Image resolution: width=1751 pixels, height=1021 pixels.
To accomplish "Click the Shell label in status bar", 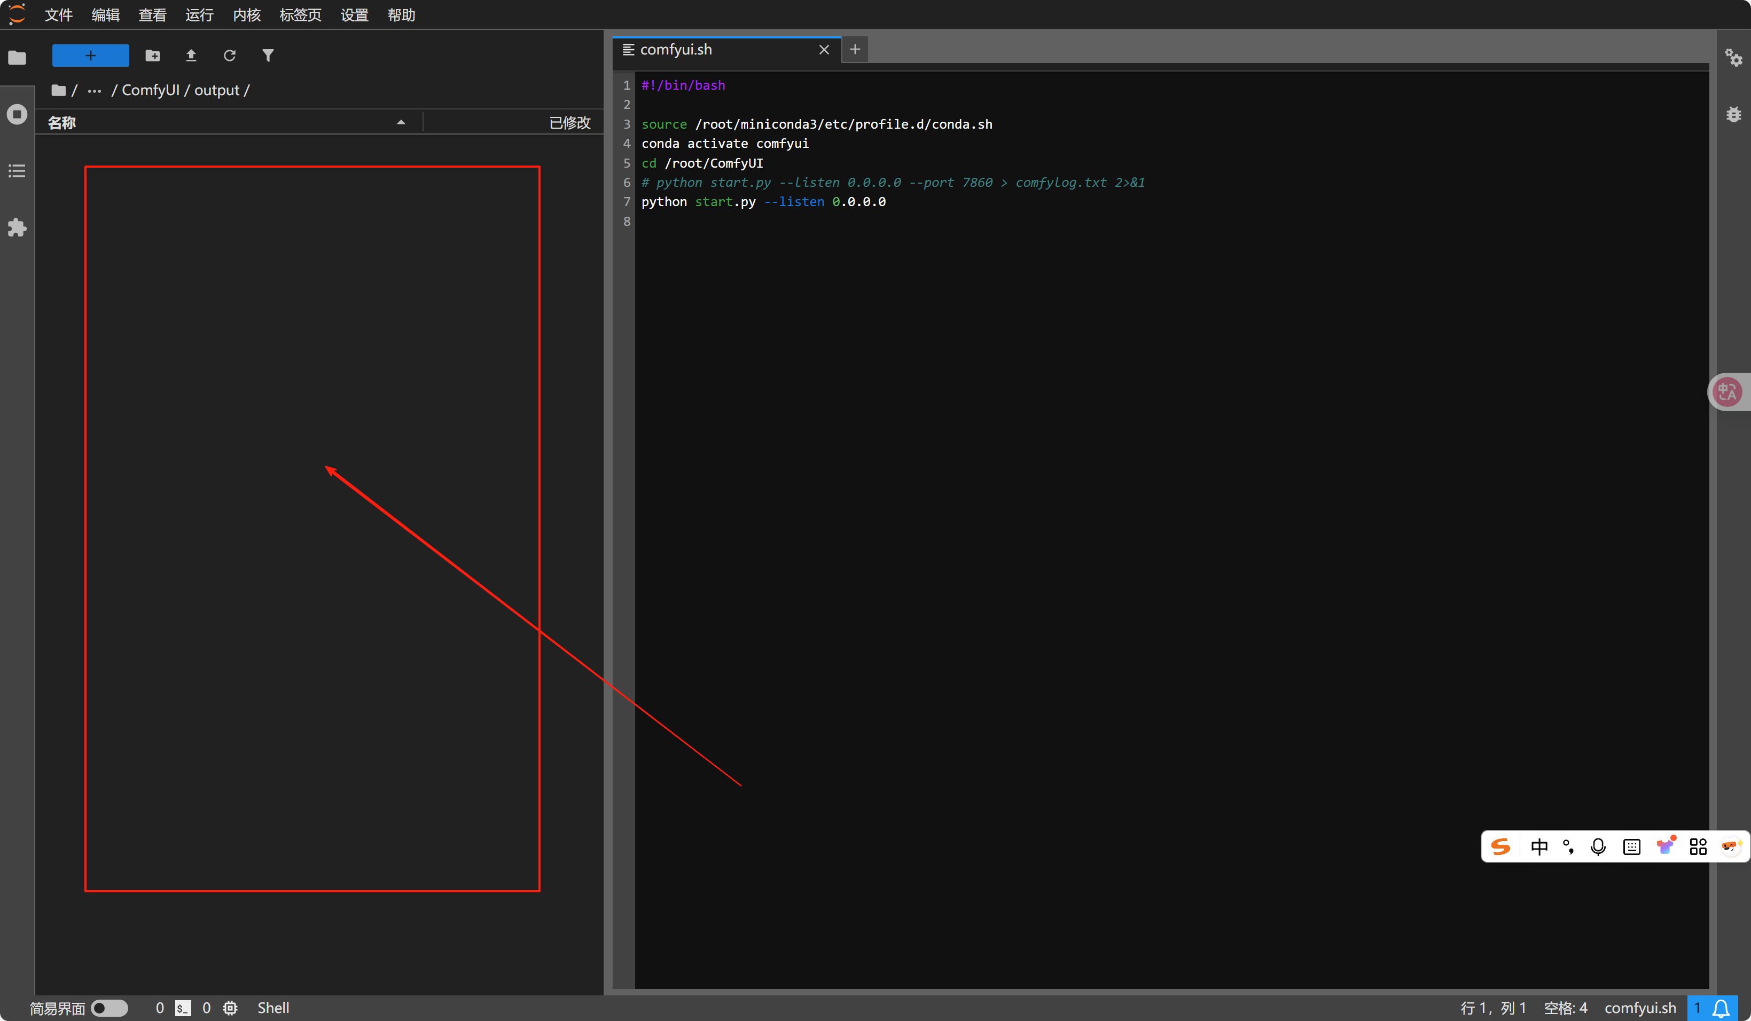I will pyautogui.click(x=273, y=1008).
